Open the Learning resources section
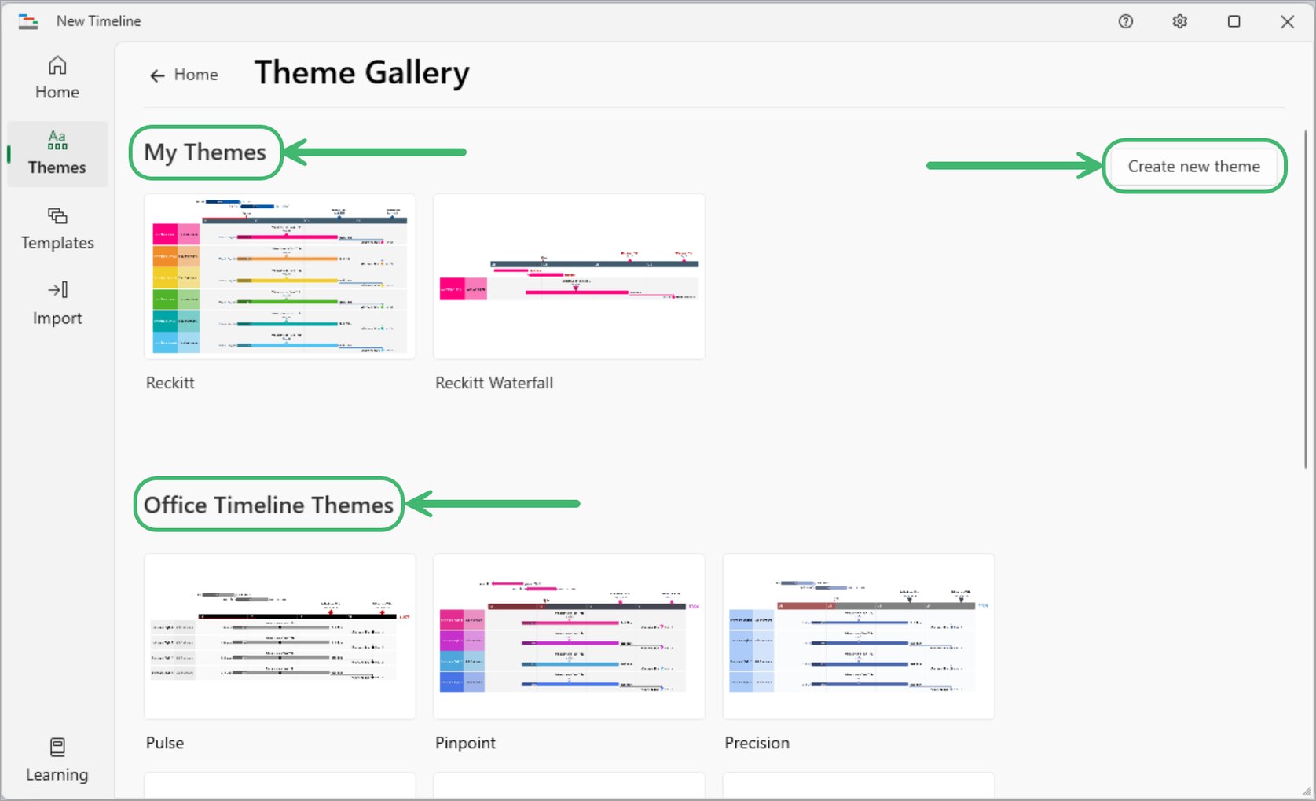 pyautogui.click(x=56, y=759)
